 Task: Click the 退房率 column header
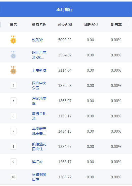click(116, 25)
